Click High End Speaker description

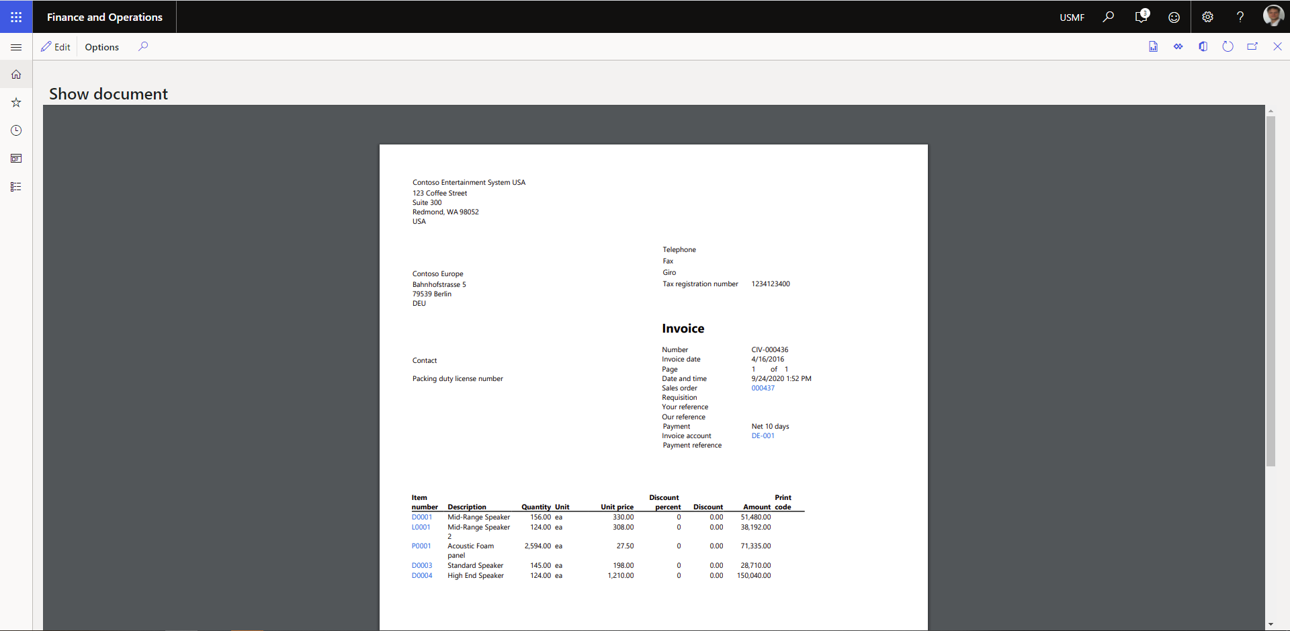tap(476, 576)
